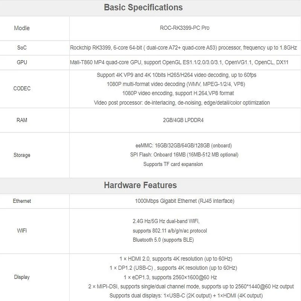Select the SoC row label
301x301 pixels.
coord(22,48)
